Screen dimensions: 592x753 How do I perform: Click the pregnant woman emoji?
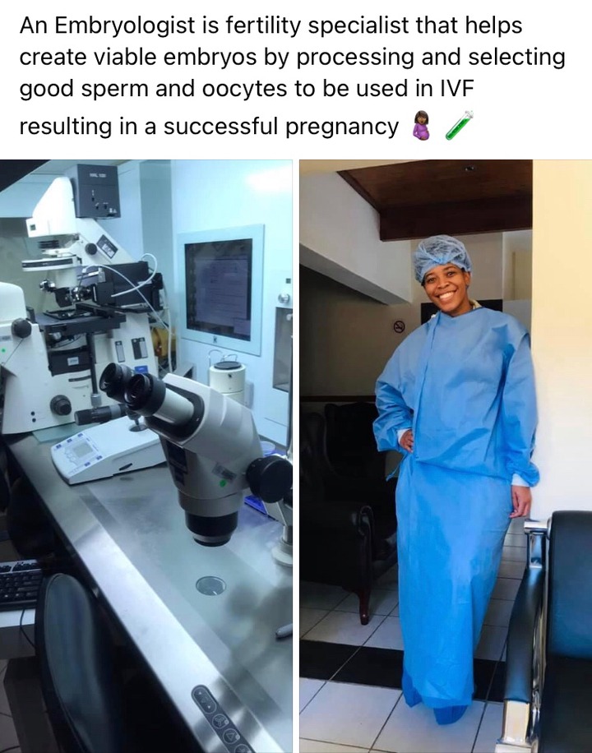422,127
